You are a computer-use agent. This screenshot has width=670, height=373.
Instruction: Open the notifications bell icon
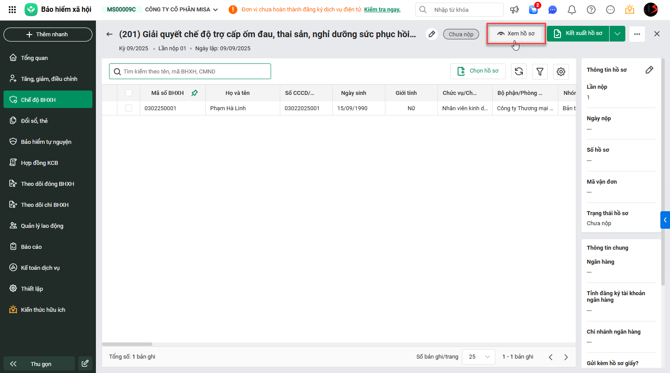click(x=572, y=10)
